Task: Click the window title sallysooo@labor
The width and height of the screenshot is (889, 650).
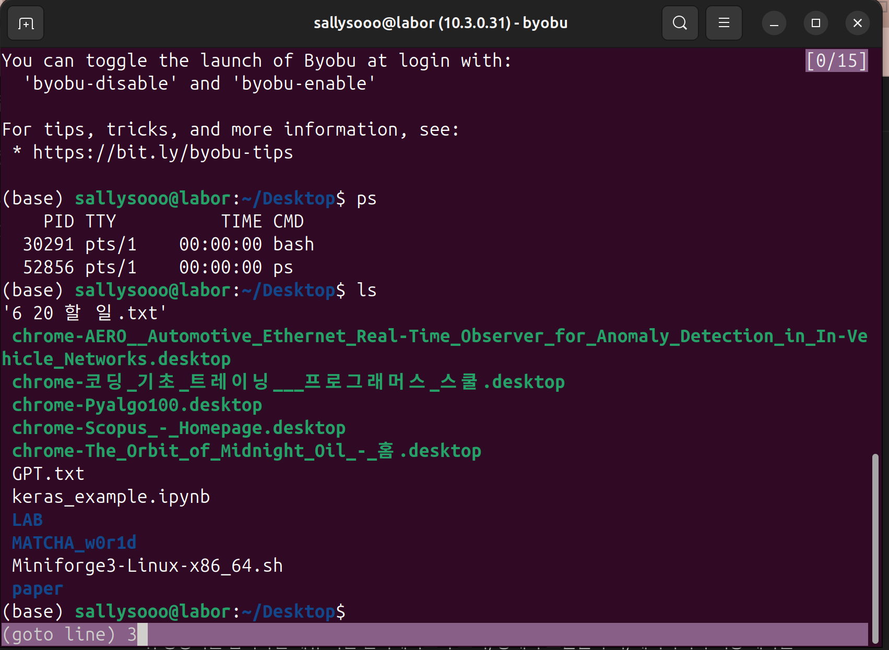Action: coord(441,23)
